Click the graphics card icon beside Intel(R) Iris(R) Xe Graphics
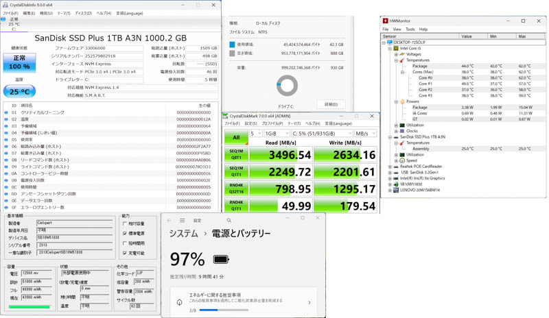Viewport: 549px width, 318px height. pos(396,178)
